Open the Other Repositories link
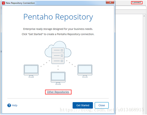147x115 pixels. [58, 92]
